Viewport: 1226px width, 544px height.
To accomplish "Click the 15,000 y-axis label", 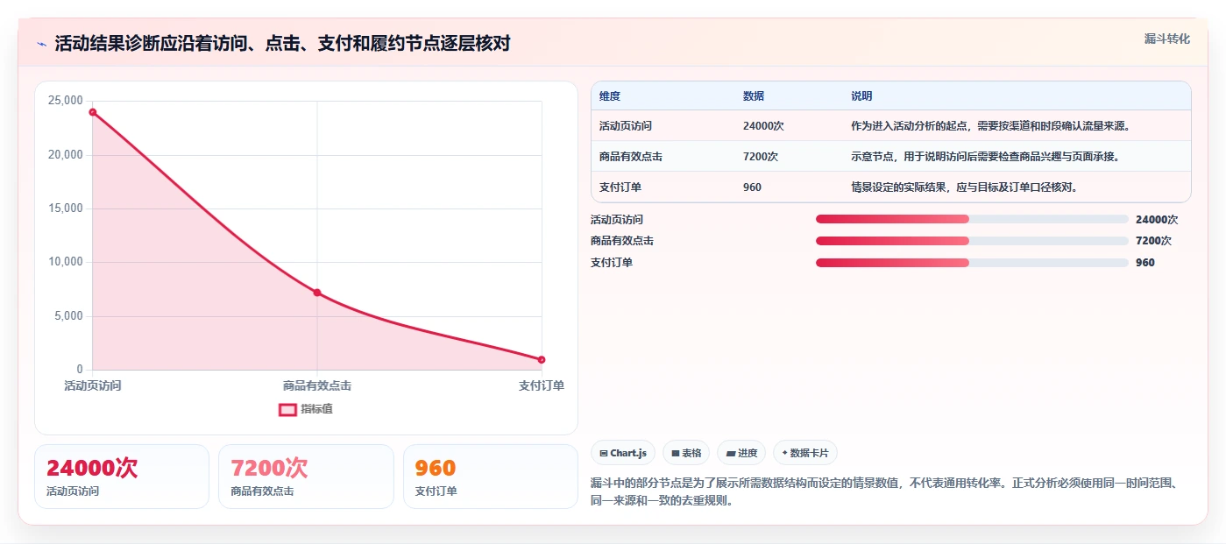I will tap(65, 208).
